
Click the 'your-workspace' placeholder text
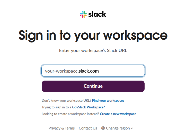(x=61, y=71)
